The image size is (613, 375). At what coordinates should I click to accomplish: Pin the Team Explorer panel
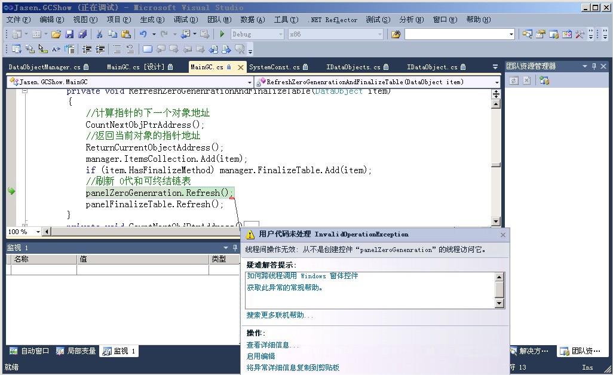tap(594, 66)
